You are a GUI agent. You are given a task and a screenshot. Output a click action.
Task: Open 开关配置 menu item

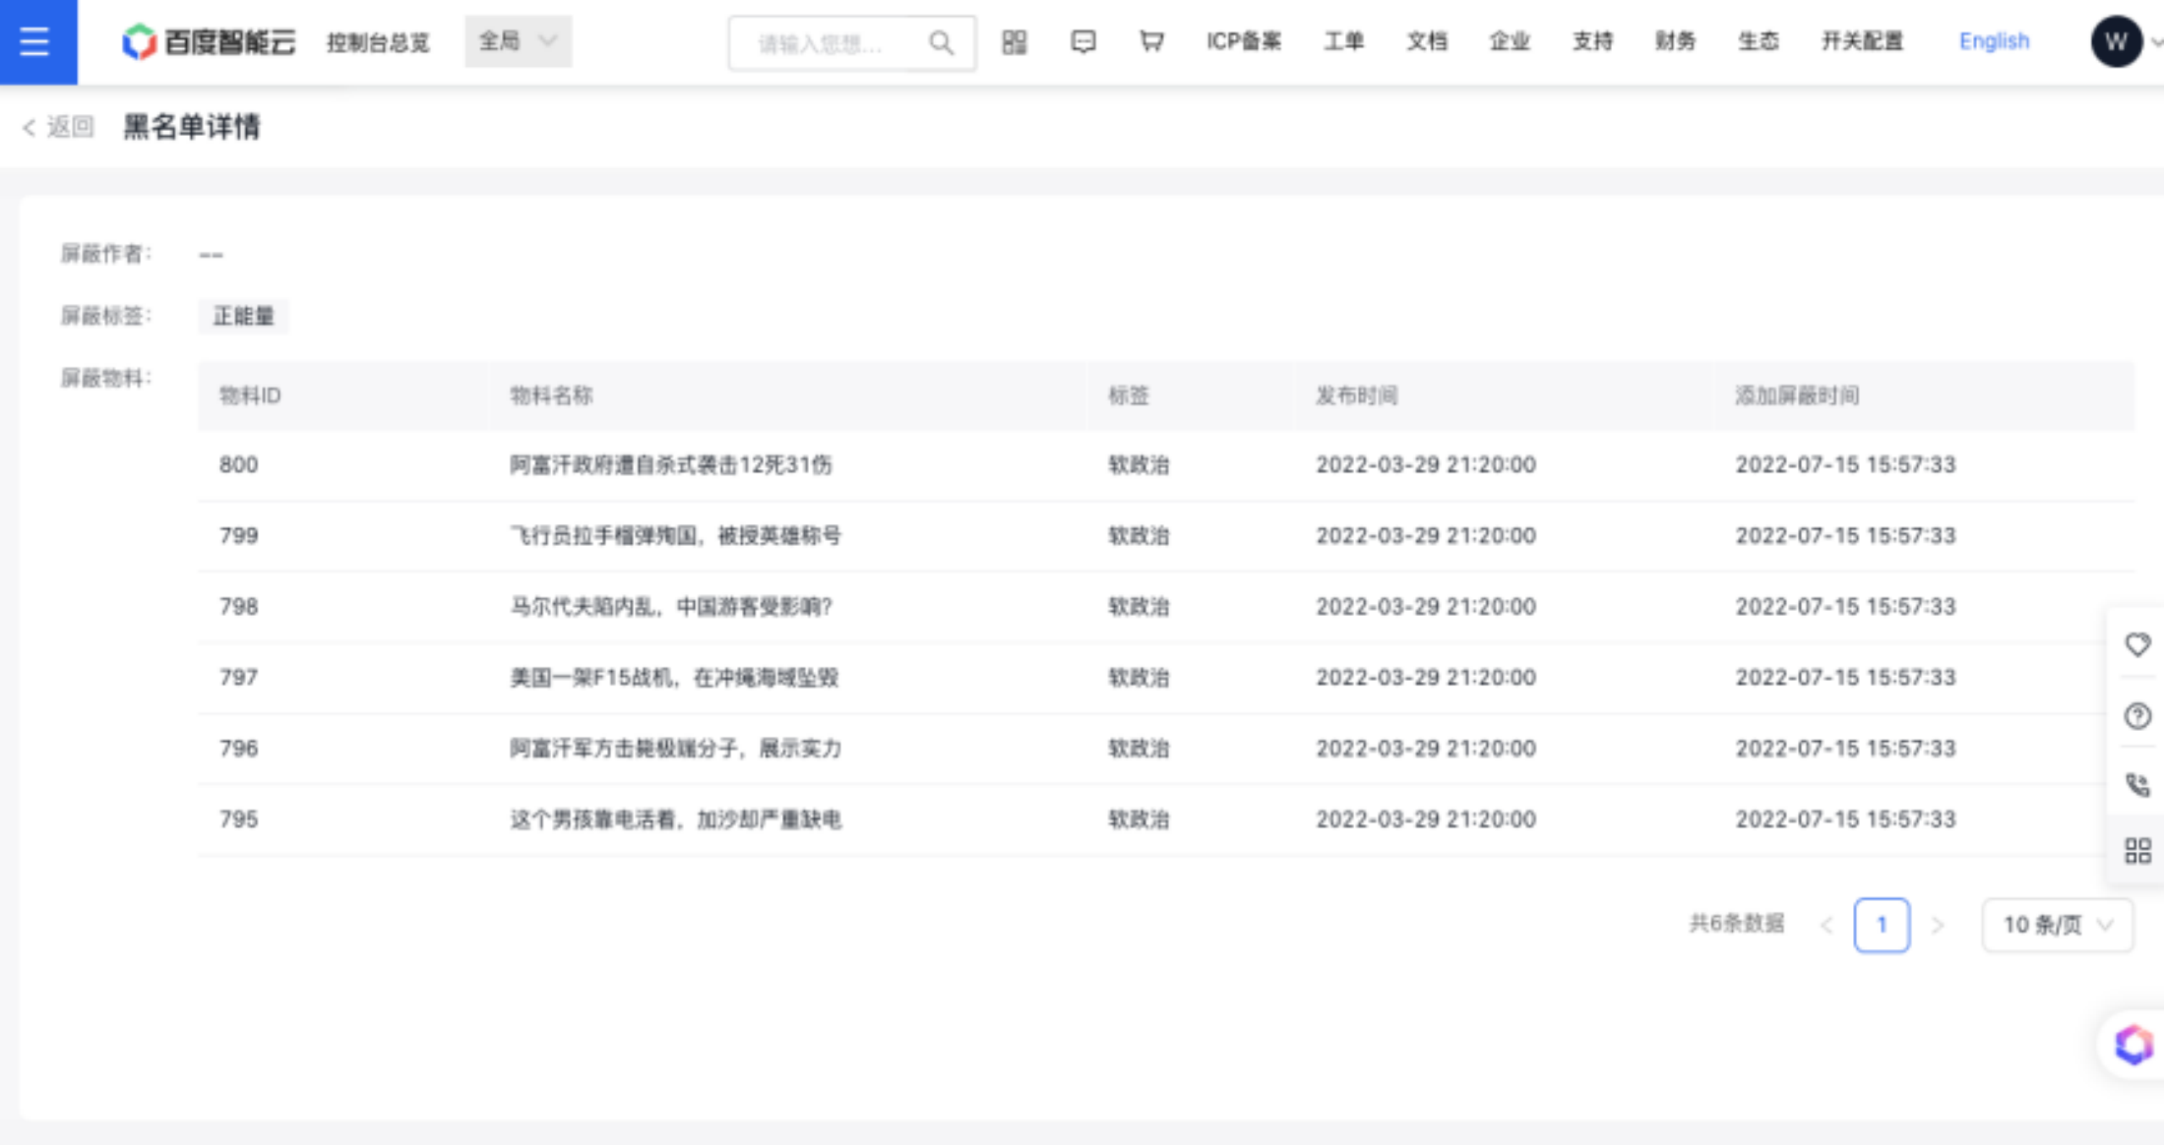[1861, 41]
